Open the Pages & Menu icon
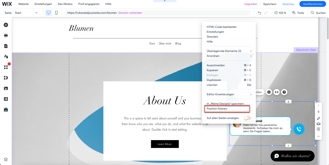 click(6, 46)
